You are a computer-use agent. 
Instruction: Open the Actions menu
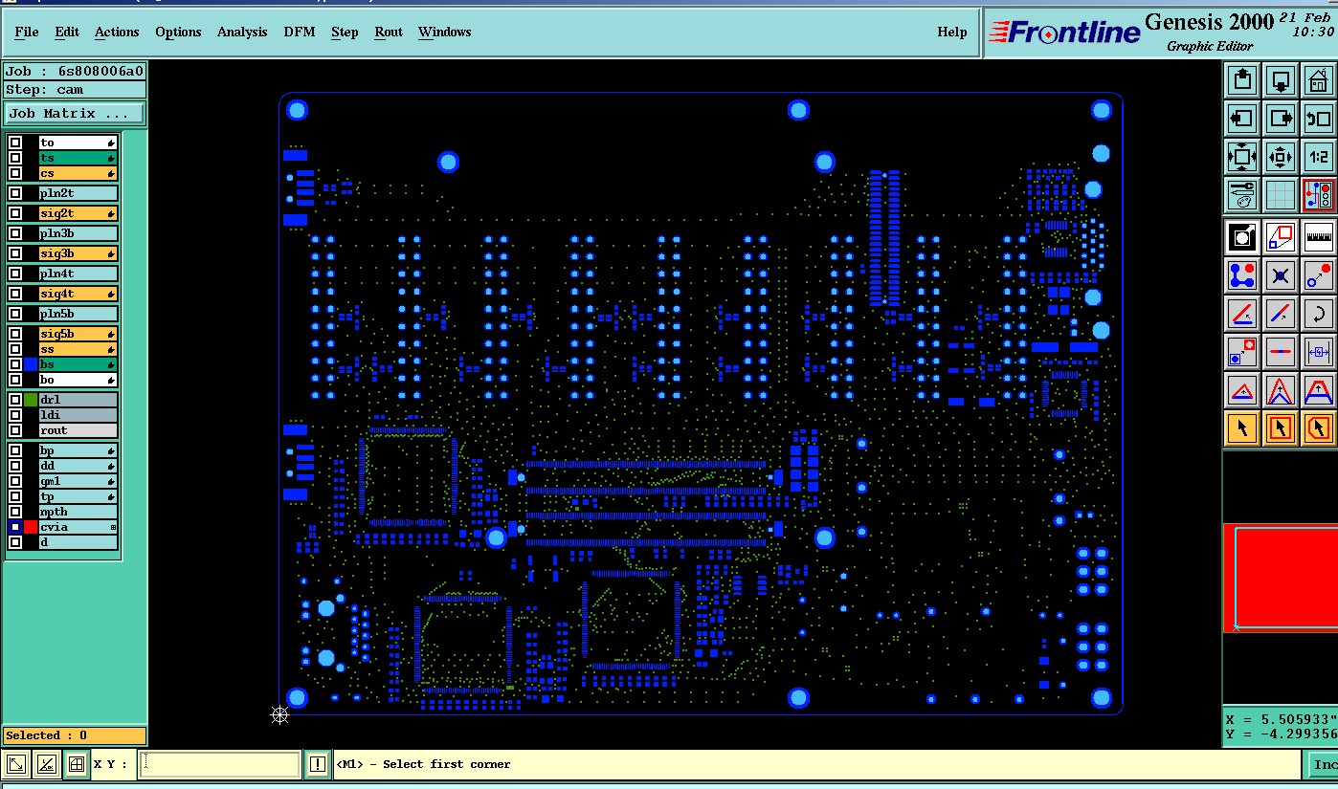(x=117, y=32)
